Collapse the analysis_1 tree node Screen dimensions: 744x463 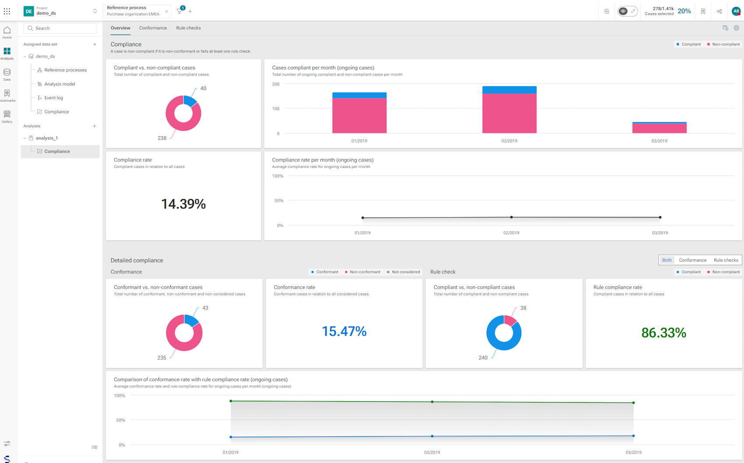(25, 138)
